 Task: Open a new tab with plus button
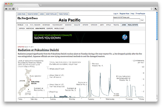(41, 5)
